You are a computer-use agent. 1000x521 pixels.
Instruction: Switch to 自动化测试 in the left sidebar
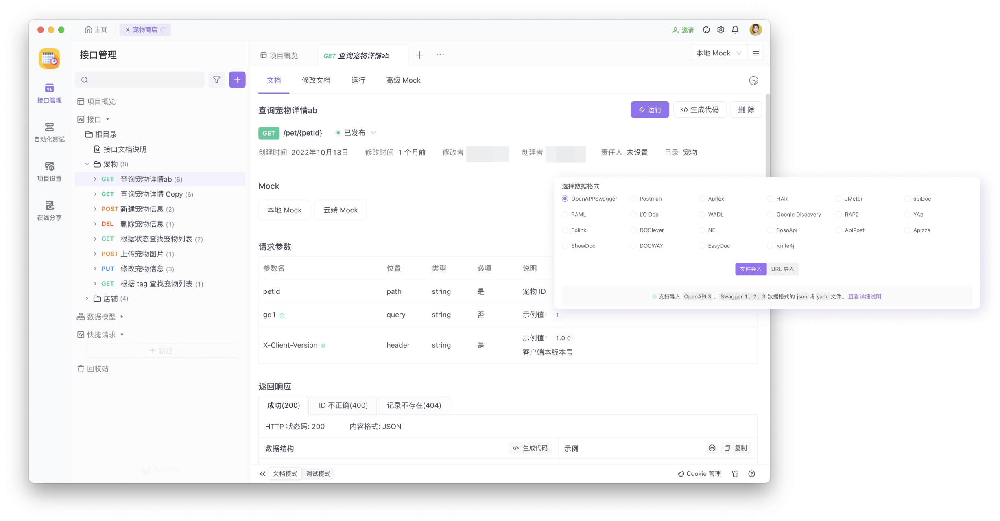click(x=49, y=131)
